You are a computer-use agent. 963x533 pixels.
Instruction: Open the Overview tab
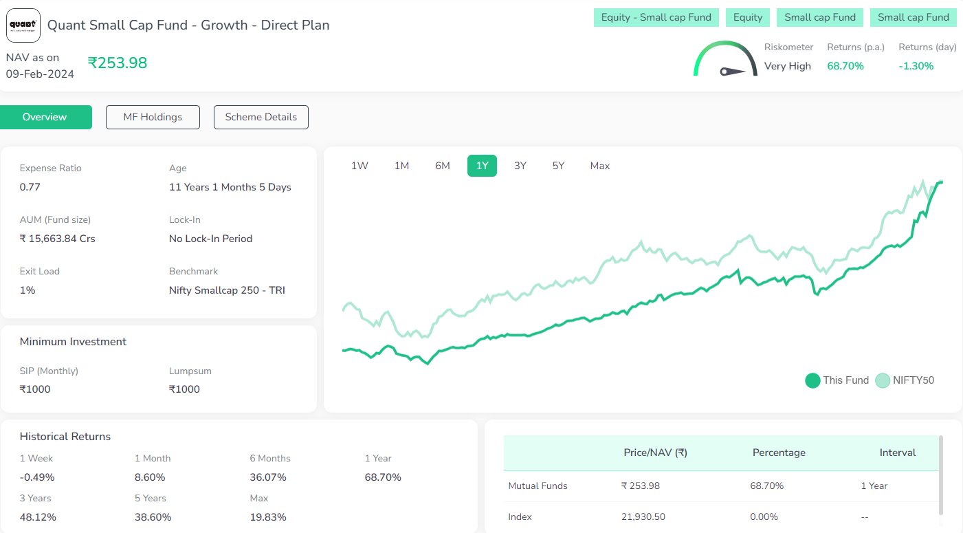pyautogui.click(x=45, y=117)
